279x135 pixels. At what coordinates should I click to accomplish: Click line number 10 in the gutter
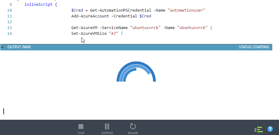[9, 10]
